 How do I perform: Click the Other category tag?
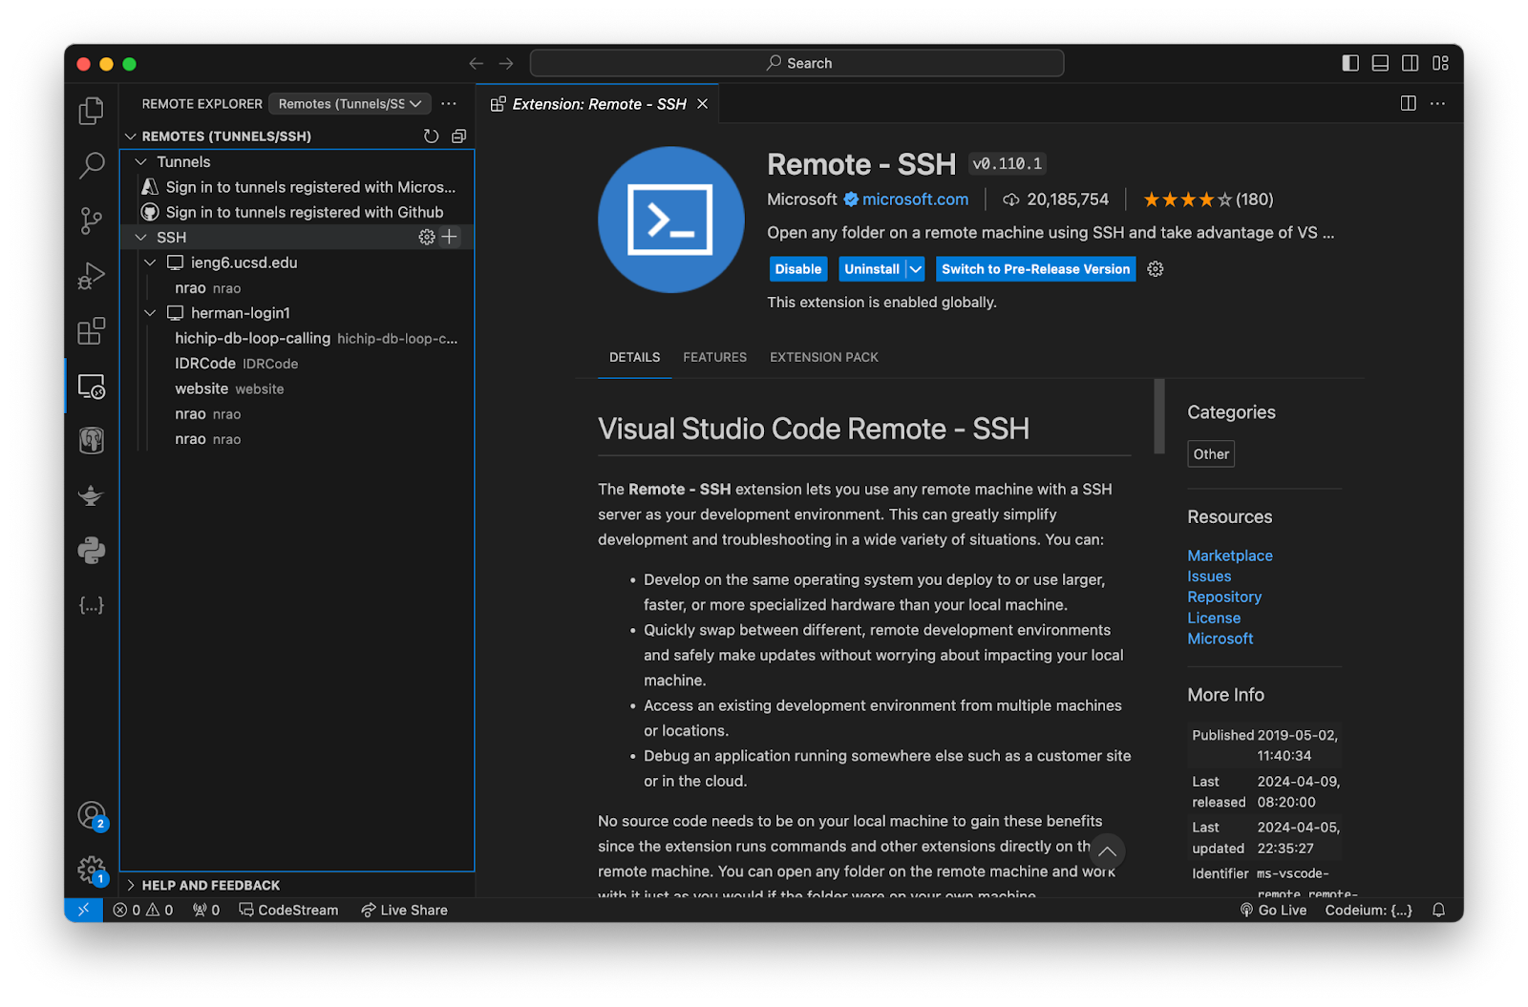(x=1211, y=454)
